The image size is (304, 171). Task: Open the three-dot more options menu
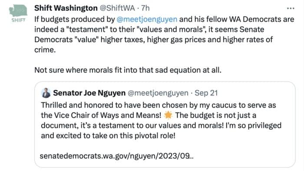coord(291,8)
